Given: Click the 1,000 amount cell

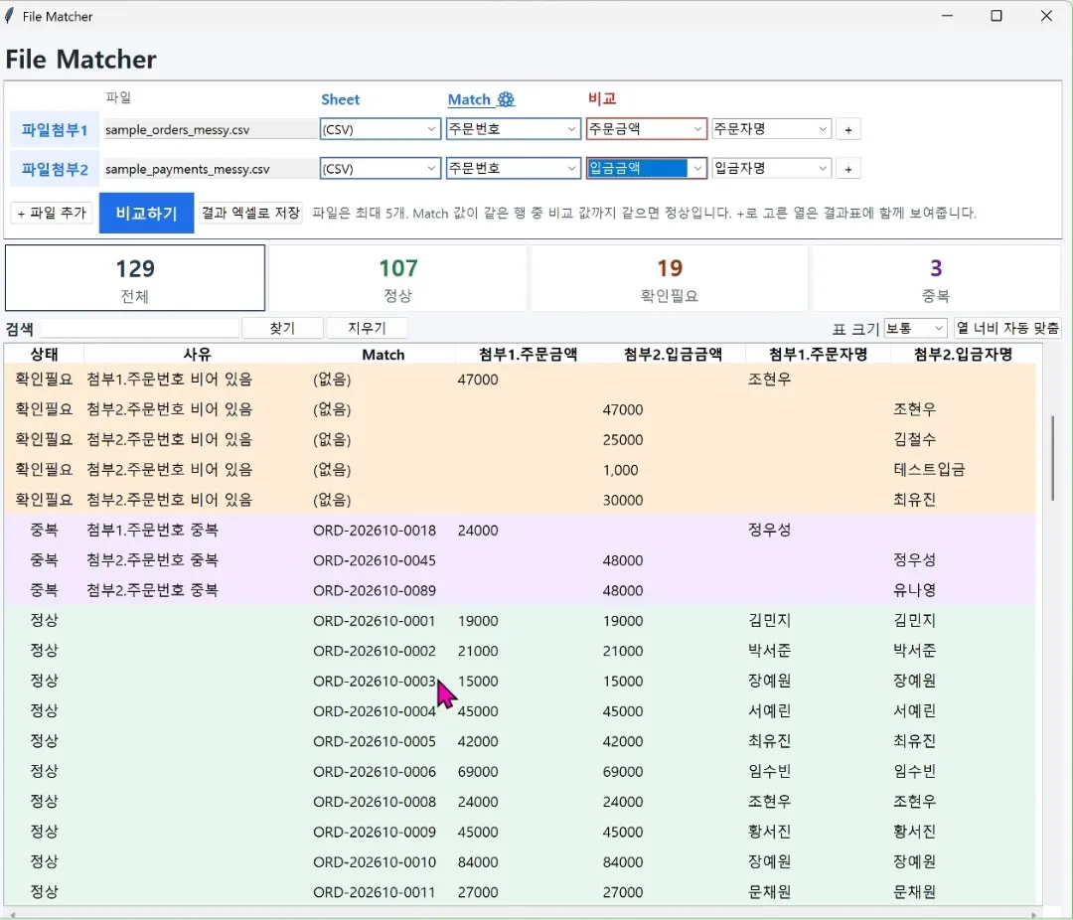Looking at the screenshot, I should click(x=620, y=470).
